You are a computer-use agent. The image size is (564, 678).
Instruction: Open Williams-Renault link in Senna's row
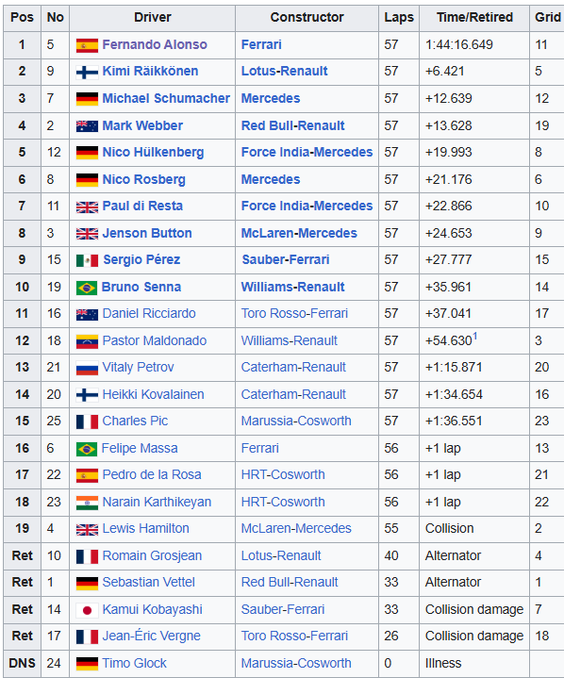(292, 287)
